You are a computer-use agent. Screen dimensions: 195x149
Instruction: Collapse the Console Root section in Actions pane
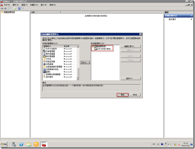192,15
